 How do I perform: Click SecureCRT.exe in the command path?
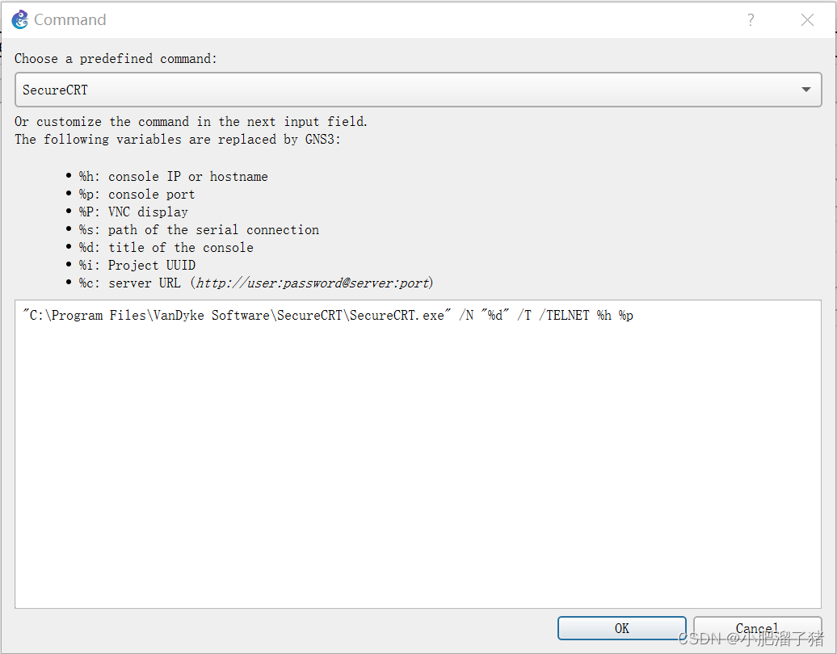pyautogui.click(x=397, y=315)
